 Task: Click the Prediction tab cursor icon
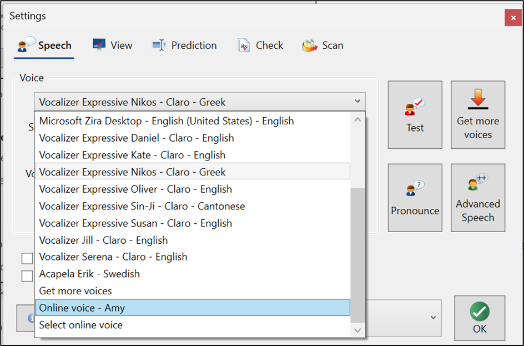(159, 45)
